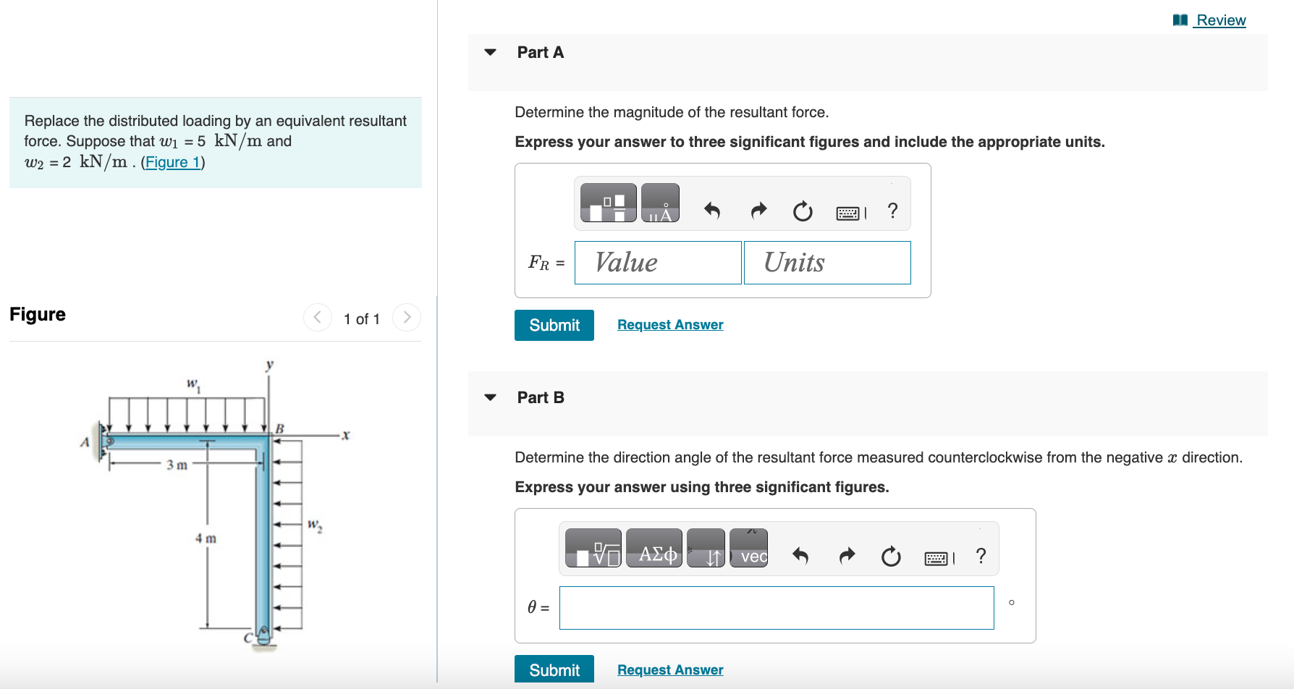Collapse the Part A section
The height and width of the screenshot is (689, 1294).
coord(490,52)
